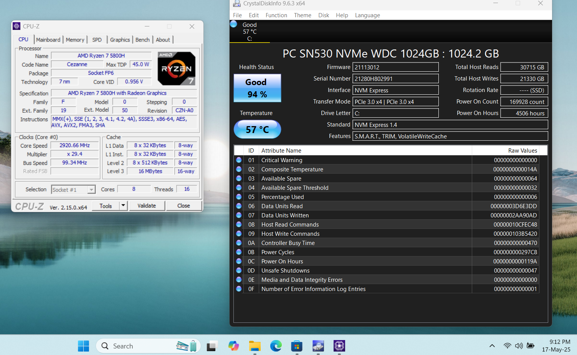Open the Socket #1 selection dropdown
The height and width of the screenshot is (355, 577).
coord(91,189)
